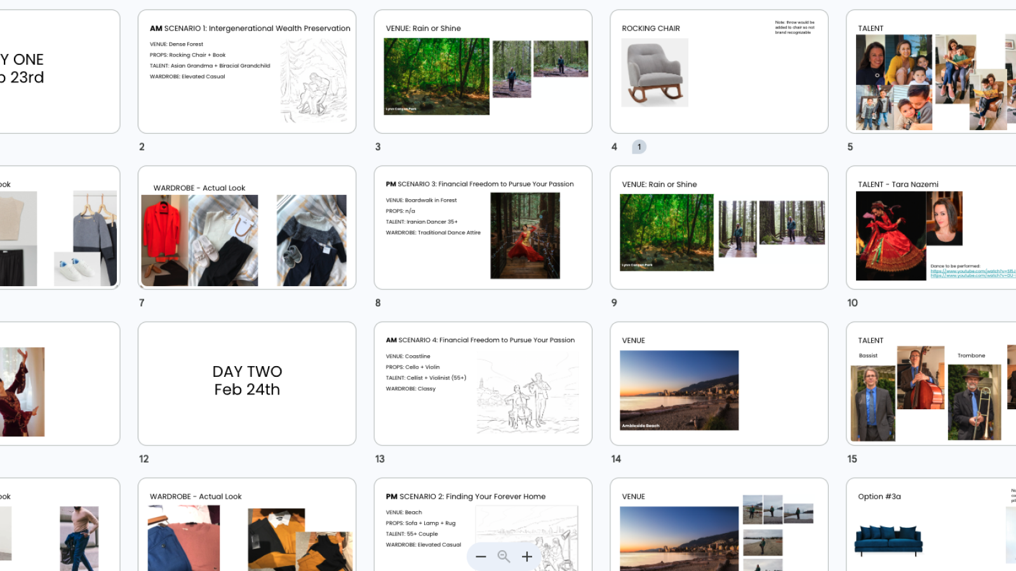The height and width of the screenshot is (571, 1016).
Task: Open comment badge on slide 4
Action: 639,147
